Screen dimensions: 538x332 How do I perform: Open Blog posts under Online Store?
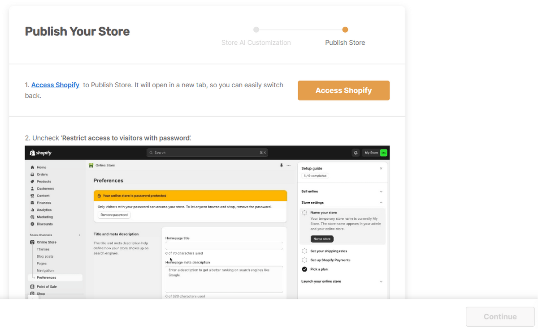[x=45, y=256]
